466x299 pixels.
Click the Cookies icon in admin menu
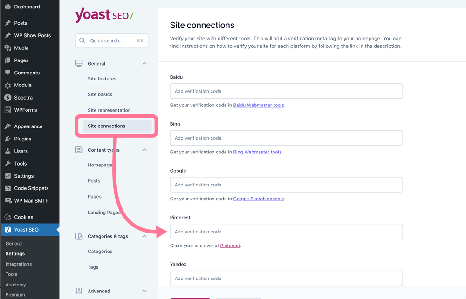(x=8, y=217)
